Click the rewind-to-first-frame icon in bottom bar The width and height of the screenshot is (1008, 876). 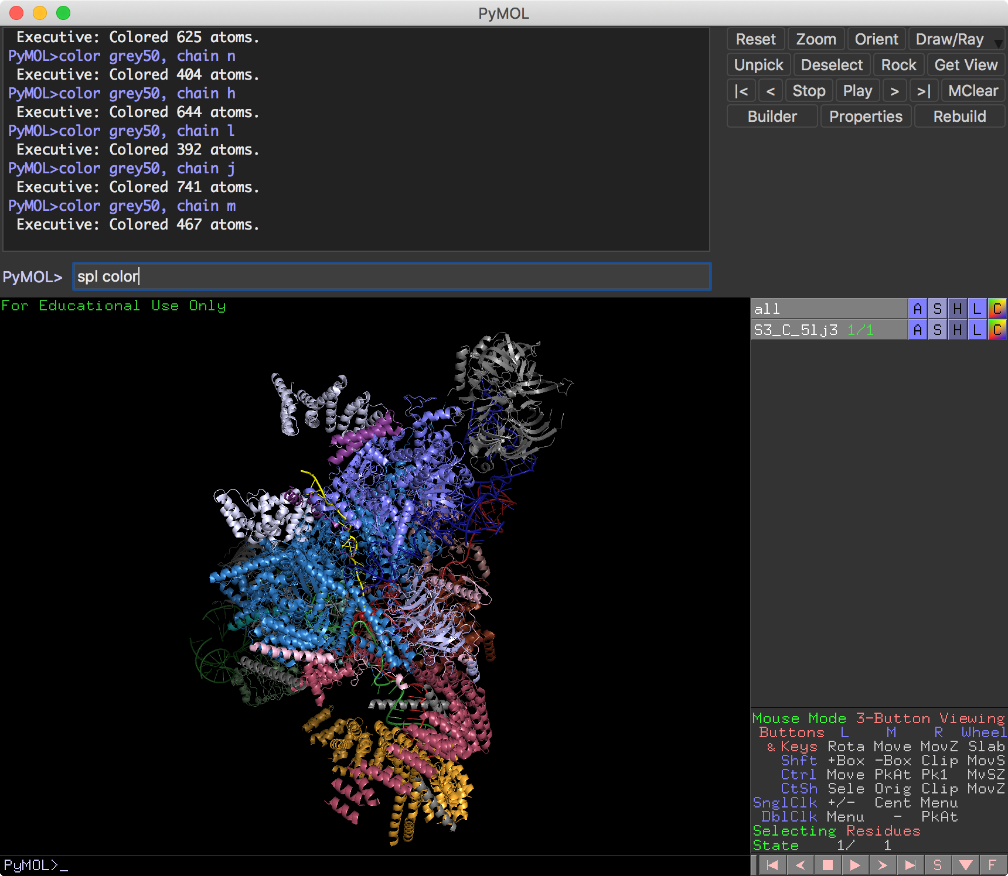click(x=772, y=865)
